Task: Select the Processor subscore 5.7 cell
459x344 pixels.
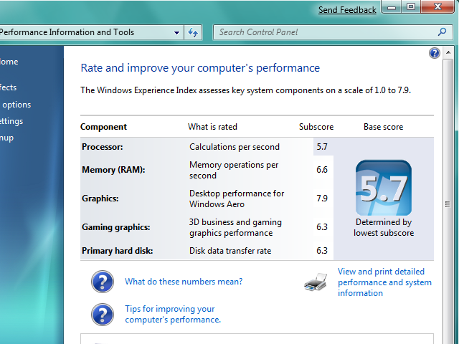Action: click(322, 146)
